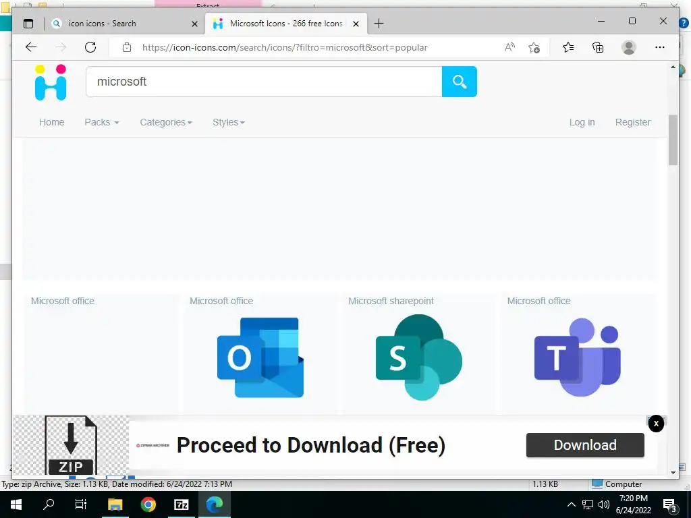691x518 pixels.
Task: Refresh the page with reload icon
Action: tap(90, 47)
